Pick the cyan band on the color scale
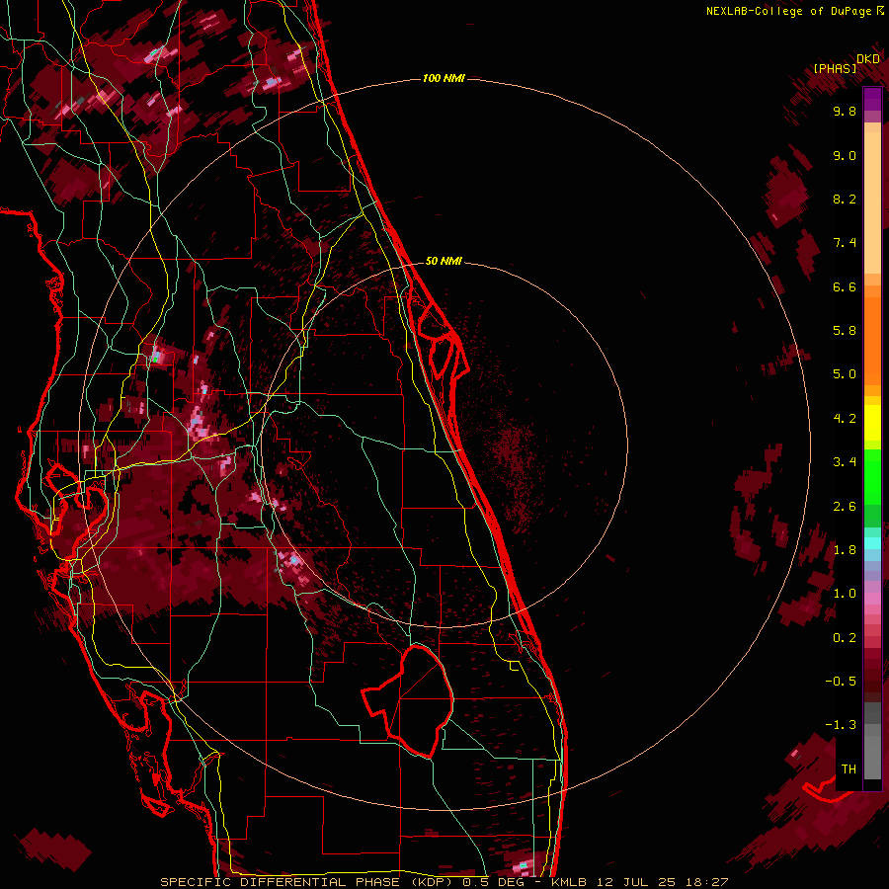Image resolution: width=889 pixels, height=889 pixels. tap(872, 543)
